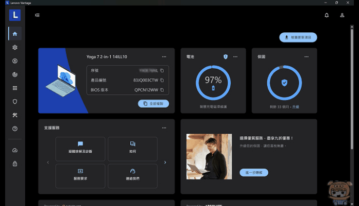Click the man with laptop promo image
The height and width of the screenshot is (206, 359).
(x=209, y=157)
